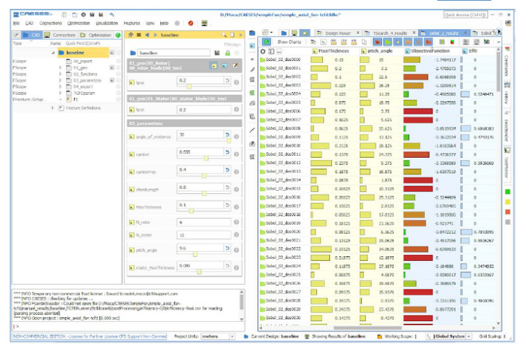
Task: Open the Visualization menu
Action: (x=107, y=23)
